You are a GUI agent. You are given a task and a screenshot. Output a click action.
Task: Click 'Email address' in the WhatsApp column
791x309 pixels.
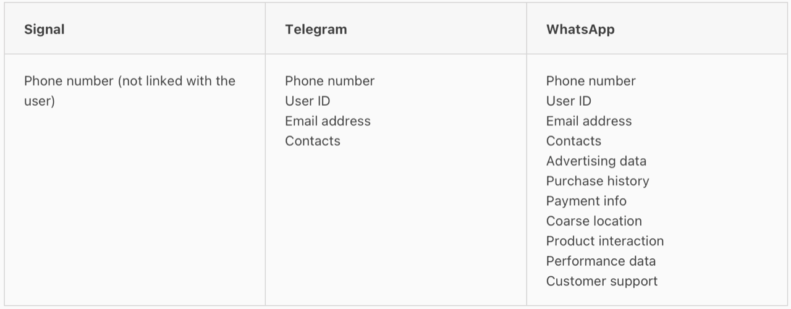pyautogui.click(x=589, y=121)
